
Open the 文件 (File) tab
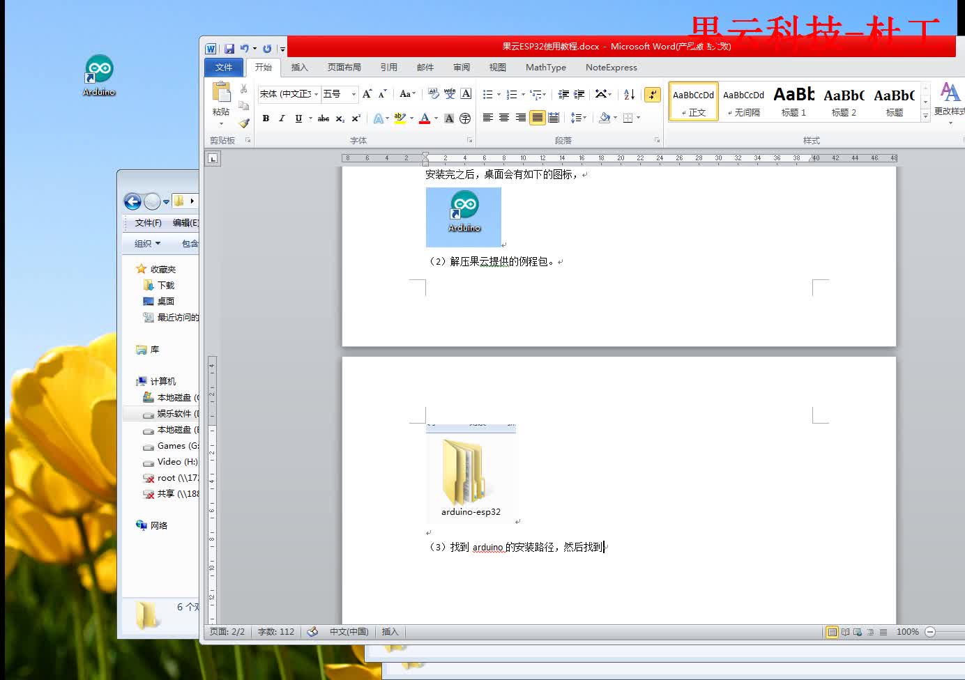click(224, 67)
